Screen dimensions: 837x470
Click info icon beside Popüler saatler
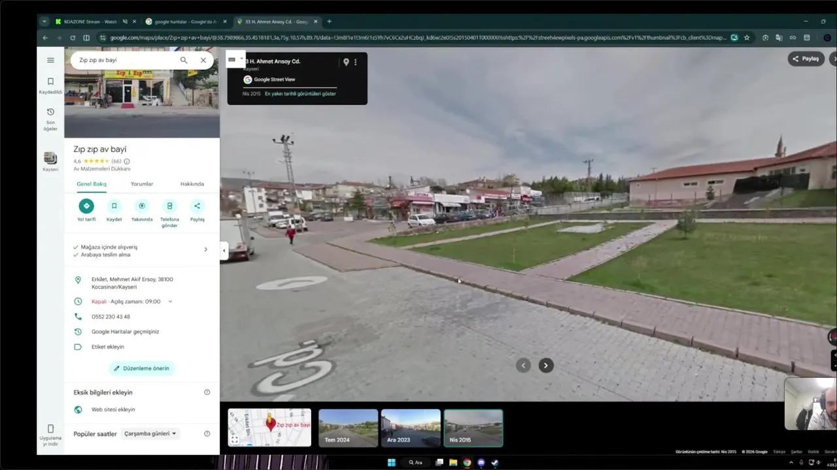tap(207, 433)
